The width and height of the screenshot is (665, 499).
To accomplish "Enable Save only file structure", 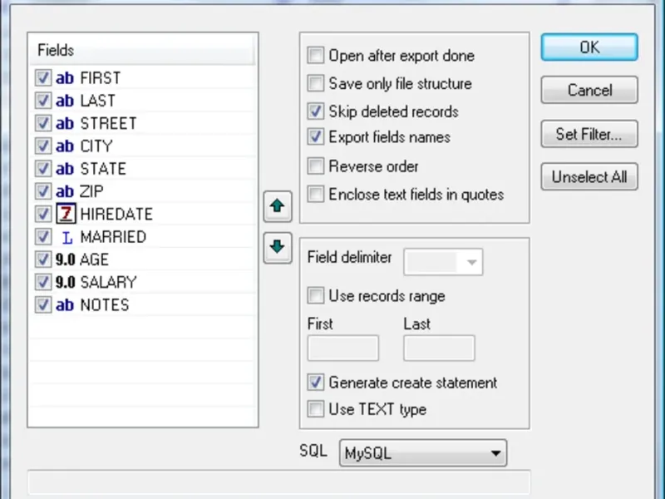I will pyautogui.click(x=316, y=84).
